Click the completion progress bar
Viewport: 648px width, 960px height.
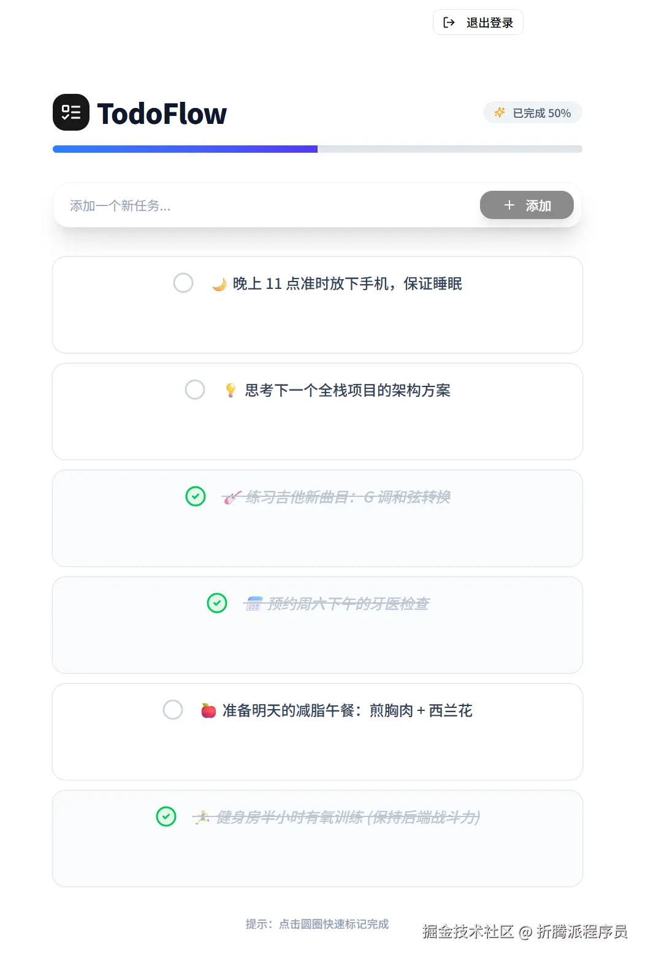point(317,149)
